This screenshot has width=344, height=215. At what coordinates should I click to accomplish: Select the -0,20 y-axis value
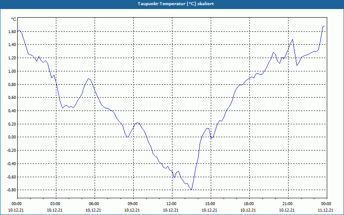click(12, 150)
